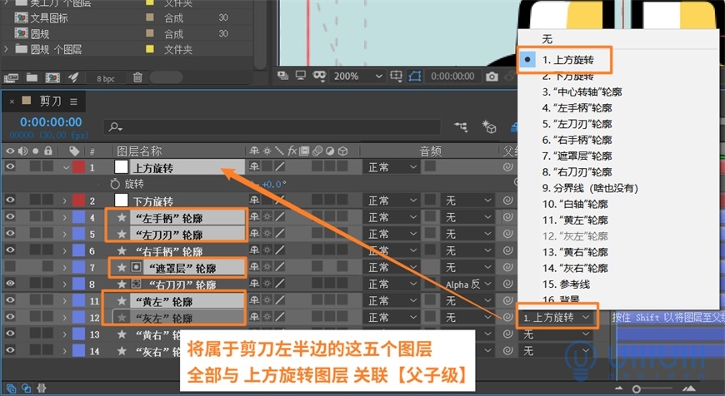Click the rotation value +0.0°

274,184
